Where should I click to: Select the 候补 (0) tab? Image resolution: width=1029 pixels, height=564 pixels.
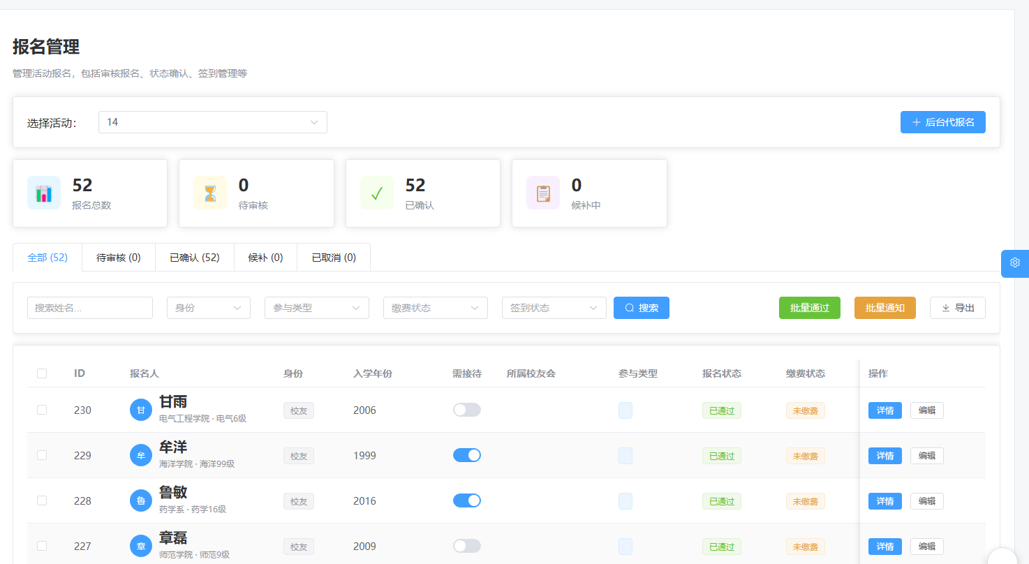(266, 258)
